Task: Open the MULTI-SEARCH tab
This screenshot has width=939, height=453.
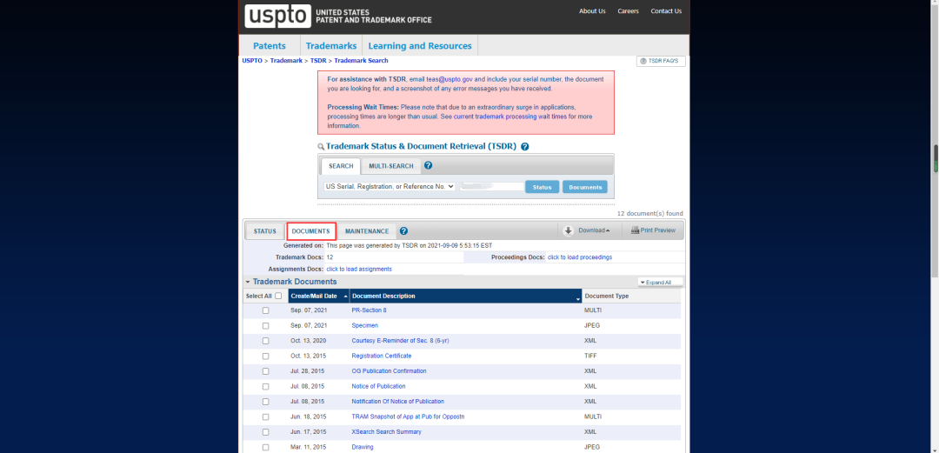Action: pos(391,166)
